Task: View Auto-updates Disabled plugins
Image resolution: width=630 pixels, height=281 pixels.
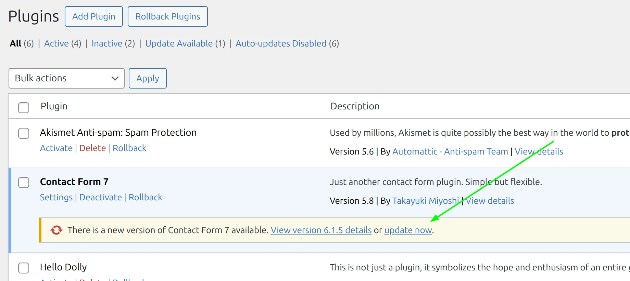Action: click(281, 43)
